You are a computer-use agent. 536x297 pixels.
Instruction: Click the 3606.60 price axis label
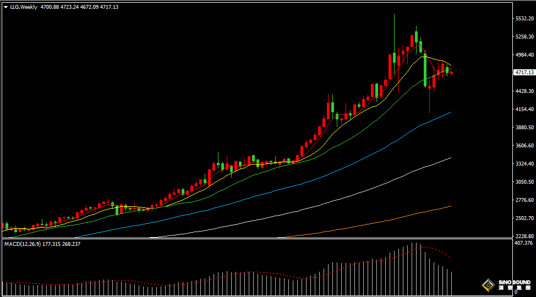click(x=524, y=146)
